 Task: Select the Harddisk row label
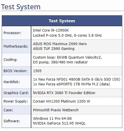[x=12, y=82]
